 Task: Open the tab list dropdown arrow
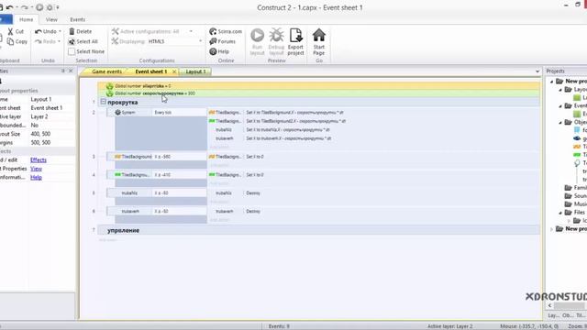coord(537,71)
